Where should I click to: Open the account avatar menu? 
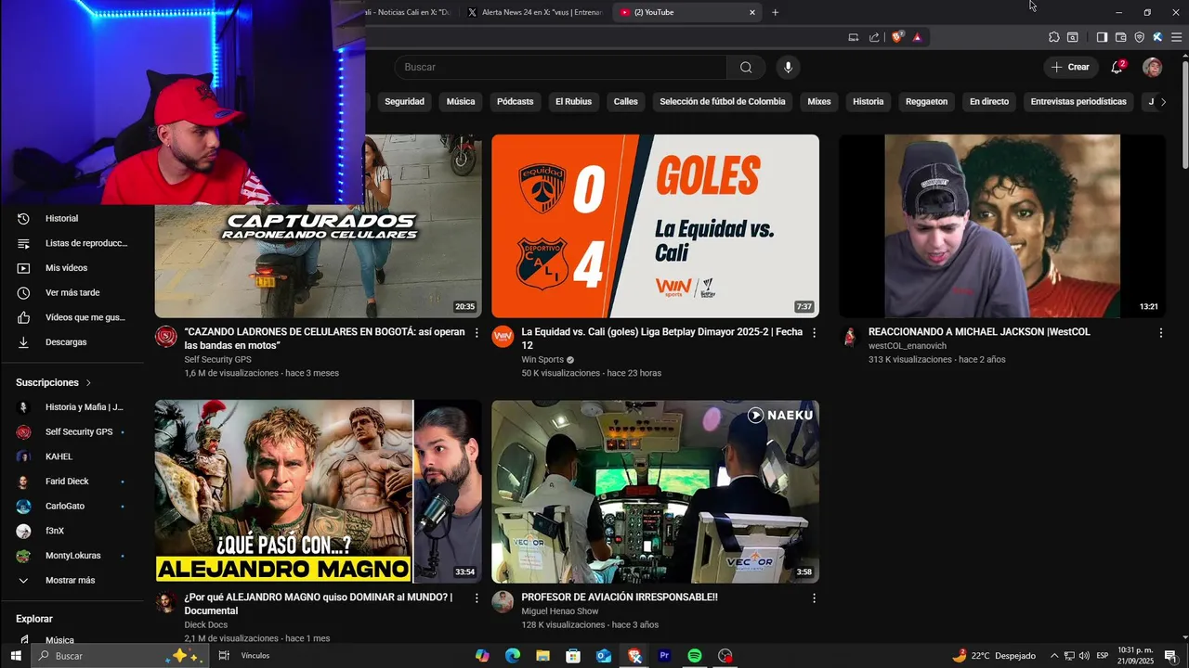pyautogui.click(x=1152, y=67)
